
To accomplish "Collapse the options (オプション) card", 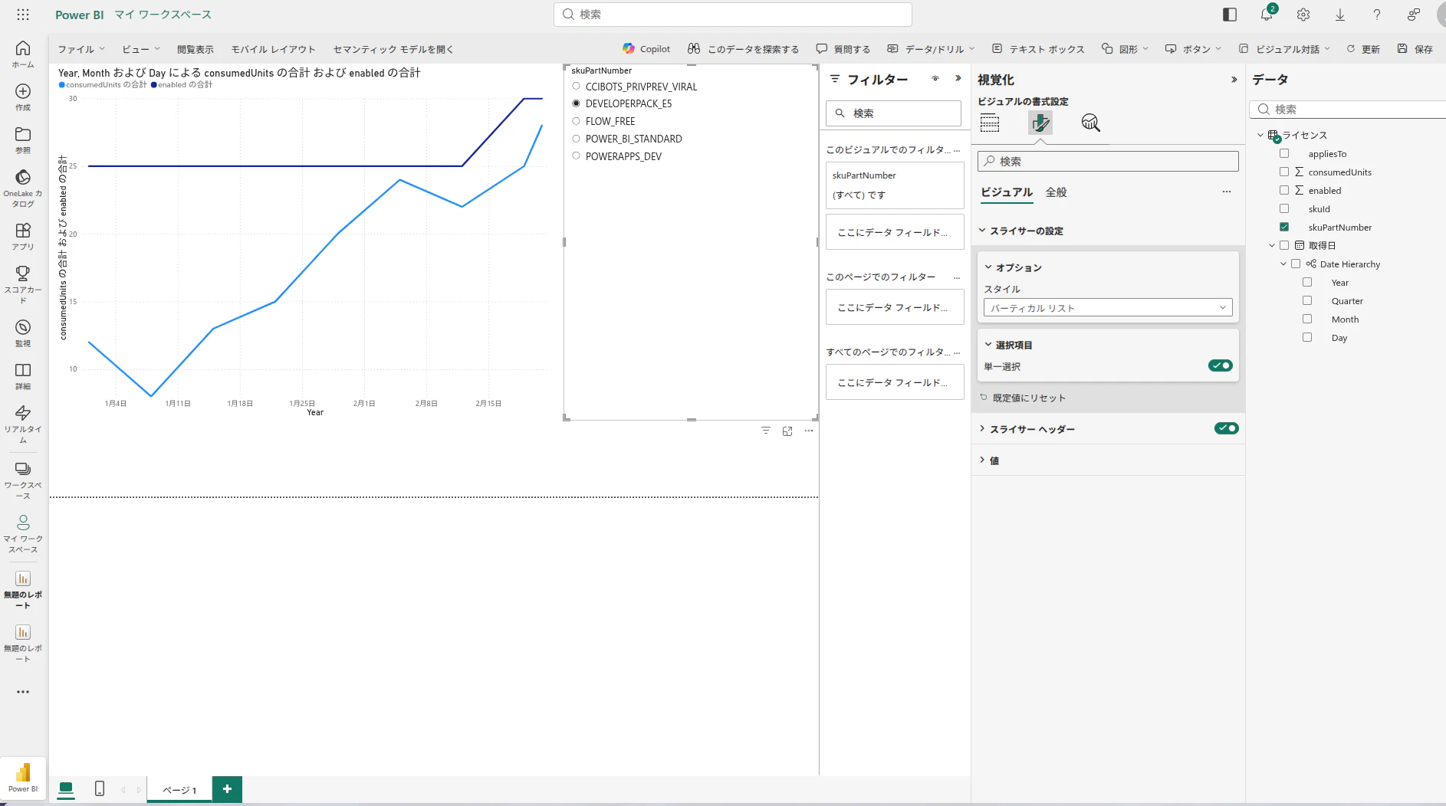I will [x=989, y=267].
